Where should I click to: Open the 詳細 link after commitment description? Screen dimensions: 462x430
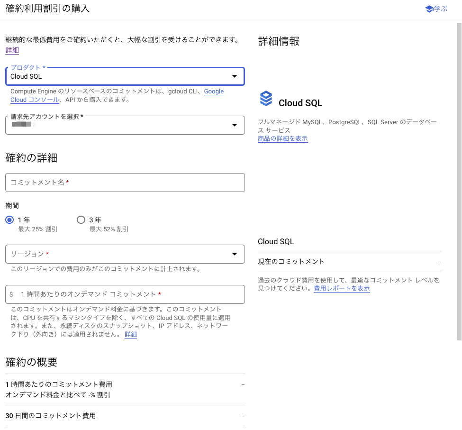(131, 334)
